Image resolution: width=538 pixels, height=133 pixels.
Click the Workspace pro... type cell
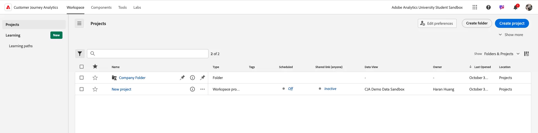pos(226,89)
